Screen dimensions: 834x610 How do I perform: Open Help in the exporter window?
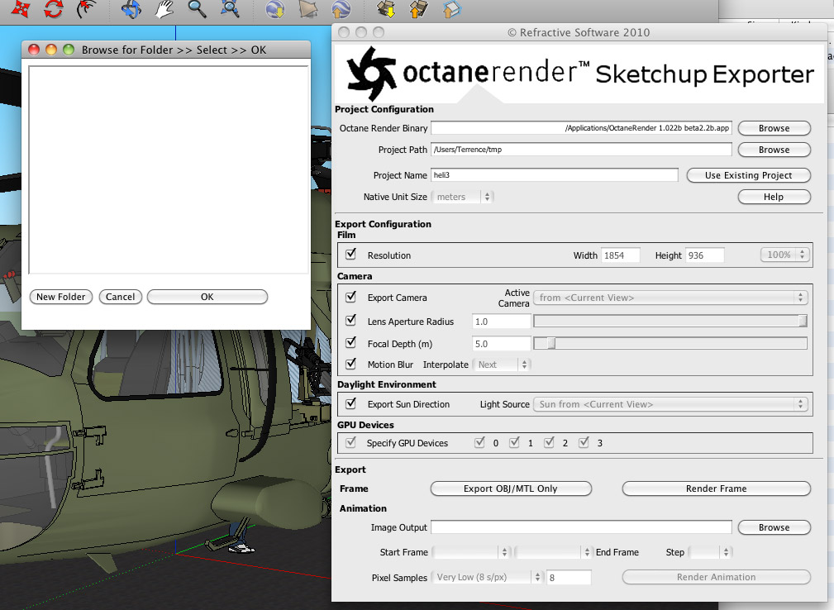tap(774, 197)
